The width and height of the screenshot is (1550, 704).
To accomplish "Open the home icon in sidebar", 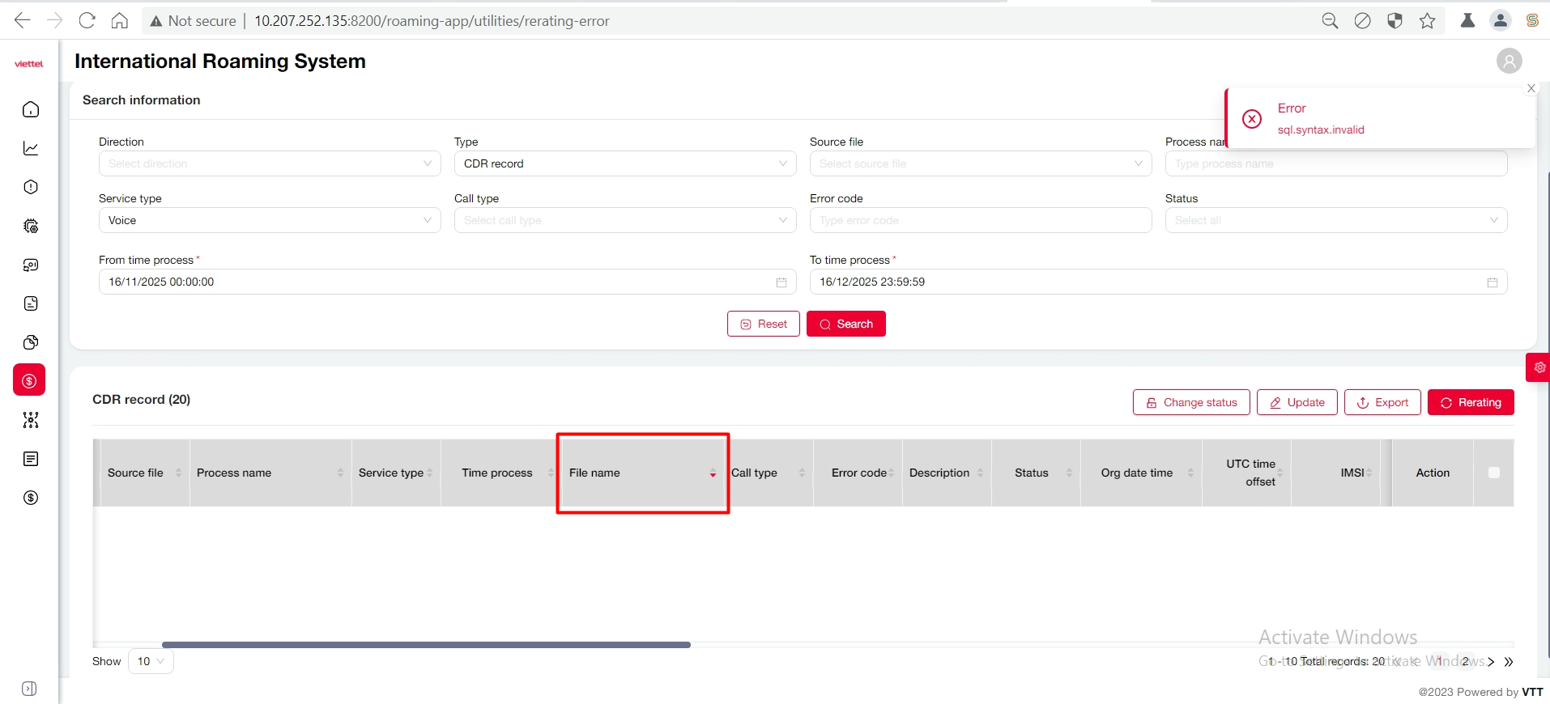I will point(31,109).
